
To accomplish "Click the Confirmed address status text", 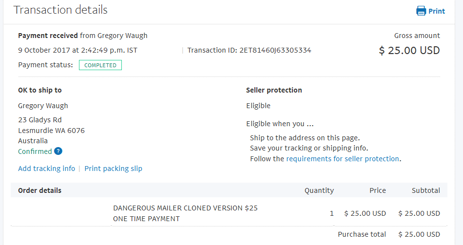I will 35,151.
